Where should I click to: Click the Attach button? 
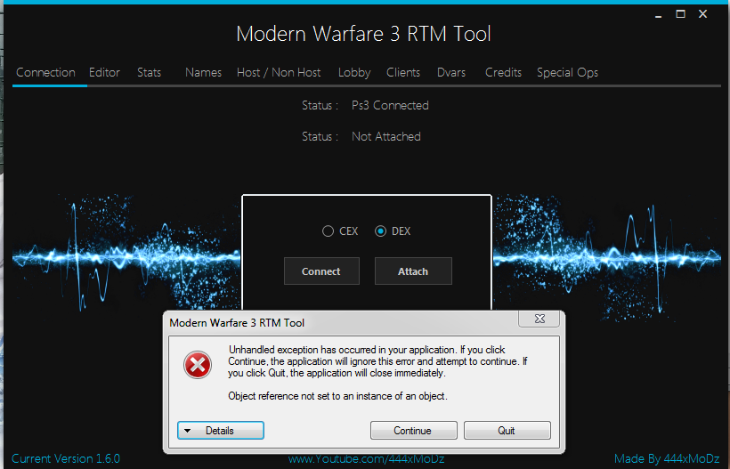pyautogui.click(x=413, y=271)
